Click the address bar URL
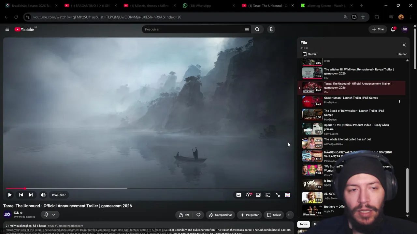The image size is (417, 234). point(107,17)
